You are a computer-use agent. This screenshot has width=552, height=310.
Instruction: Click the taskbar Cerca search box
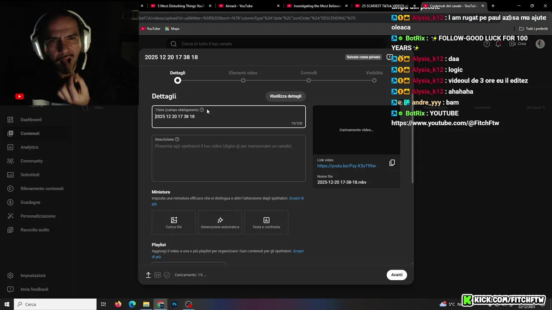tap(55, 304)
